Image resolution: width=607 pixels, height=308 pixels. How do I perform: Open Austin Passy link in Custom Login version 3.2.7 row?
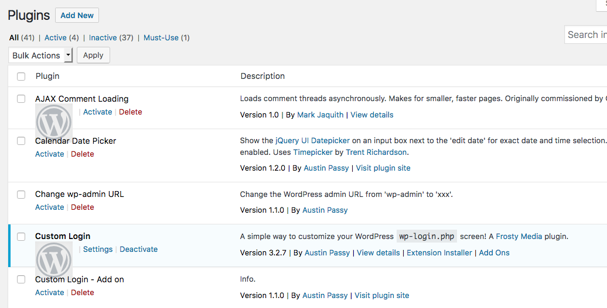328,253
